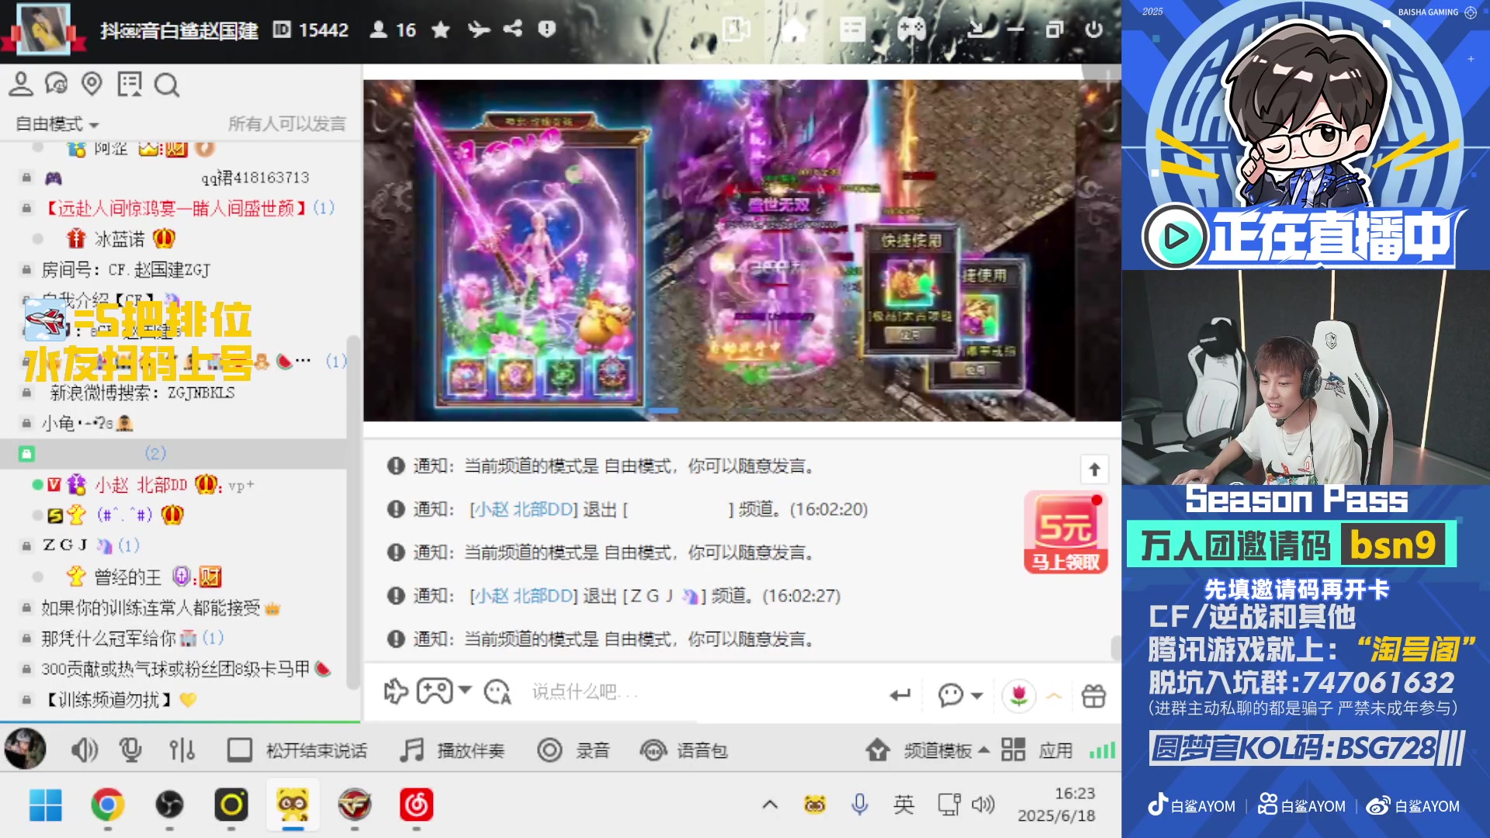Click the Windows volume tray icon
Viewport: 1490px width, 838px height.
pyautogui.click(x=982, y=805)
